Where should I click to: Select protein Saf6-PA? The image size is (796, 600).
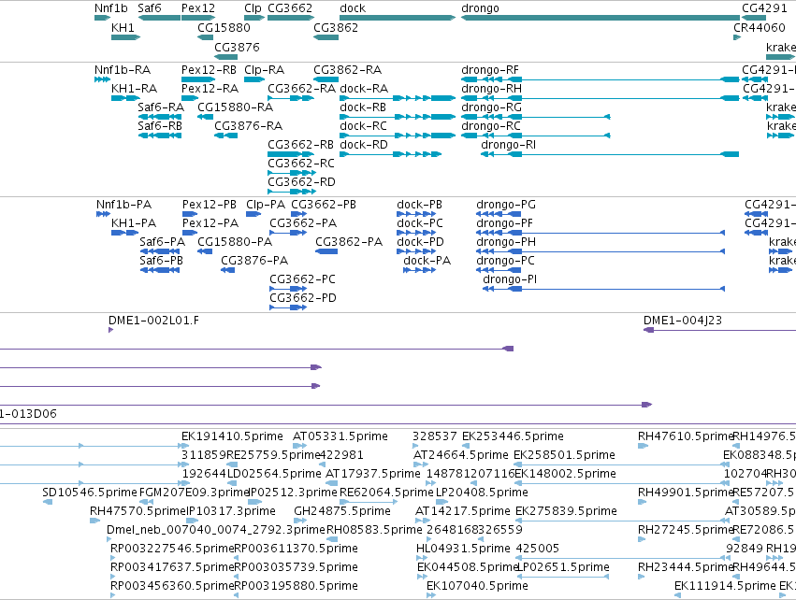tap(163, 242)
